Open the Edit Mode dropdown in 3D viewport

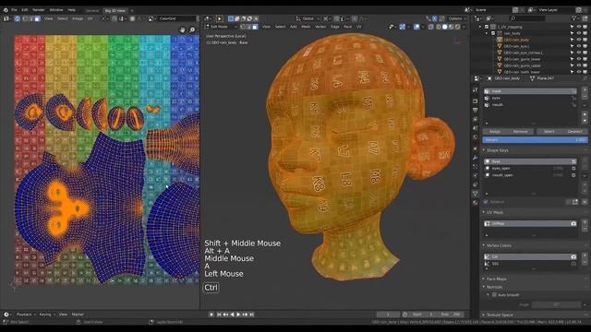(x=221, y=27)
